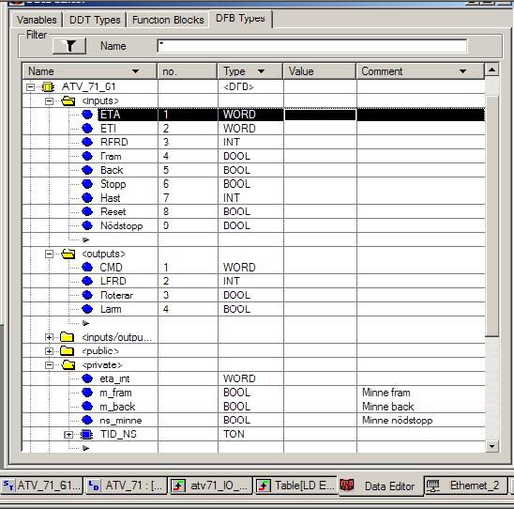Click the blue dot icon beside m_fram

coord(87,393)
